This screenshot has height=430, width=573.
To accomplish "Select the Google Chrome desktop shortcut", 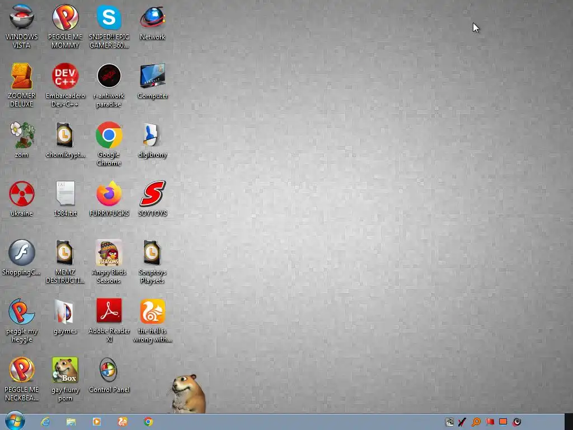I will point(109,144).
